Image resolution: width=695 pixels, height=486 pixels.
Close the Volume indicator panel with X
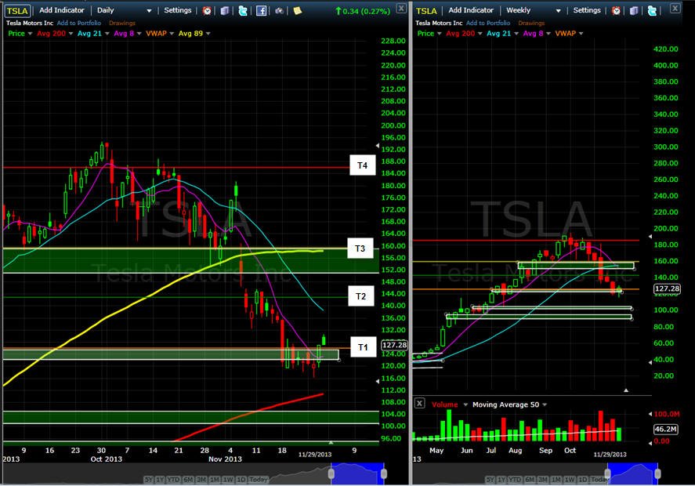click(419, 403)
